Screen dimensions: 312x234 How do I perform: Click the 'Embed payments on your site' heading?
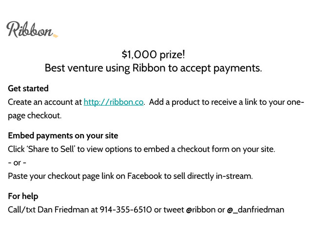63,136
